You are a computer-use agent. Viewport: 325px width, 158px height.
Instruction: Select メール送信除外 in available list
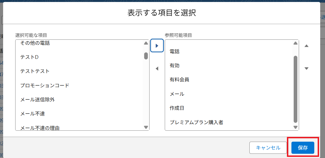tap(37, 99)
